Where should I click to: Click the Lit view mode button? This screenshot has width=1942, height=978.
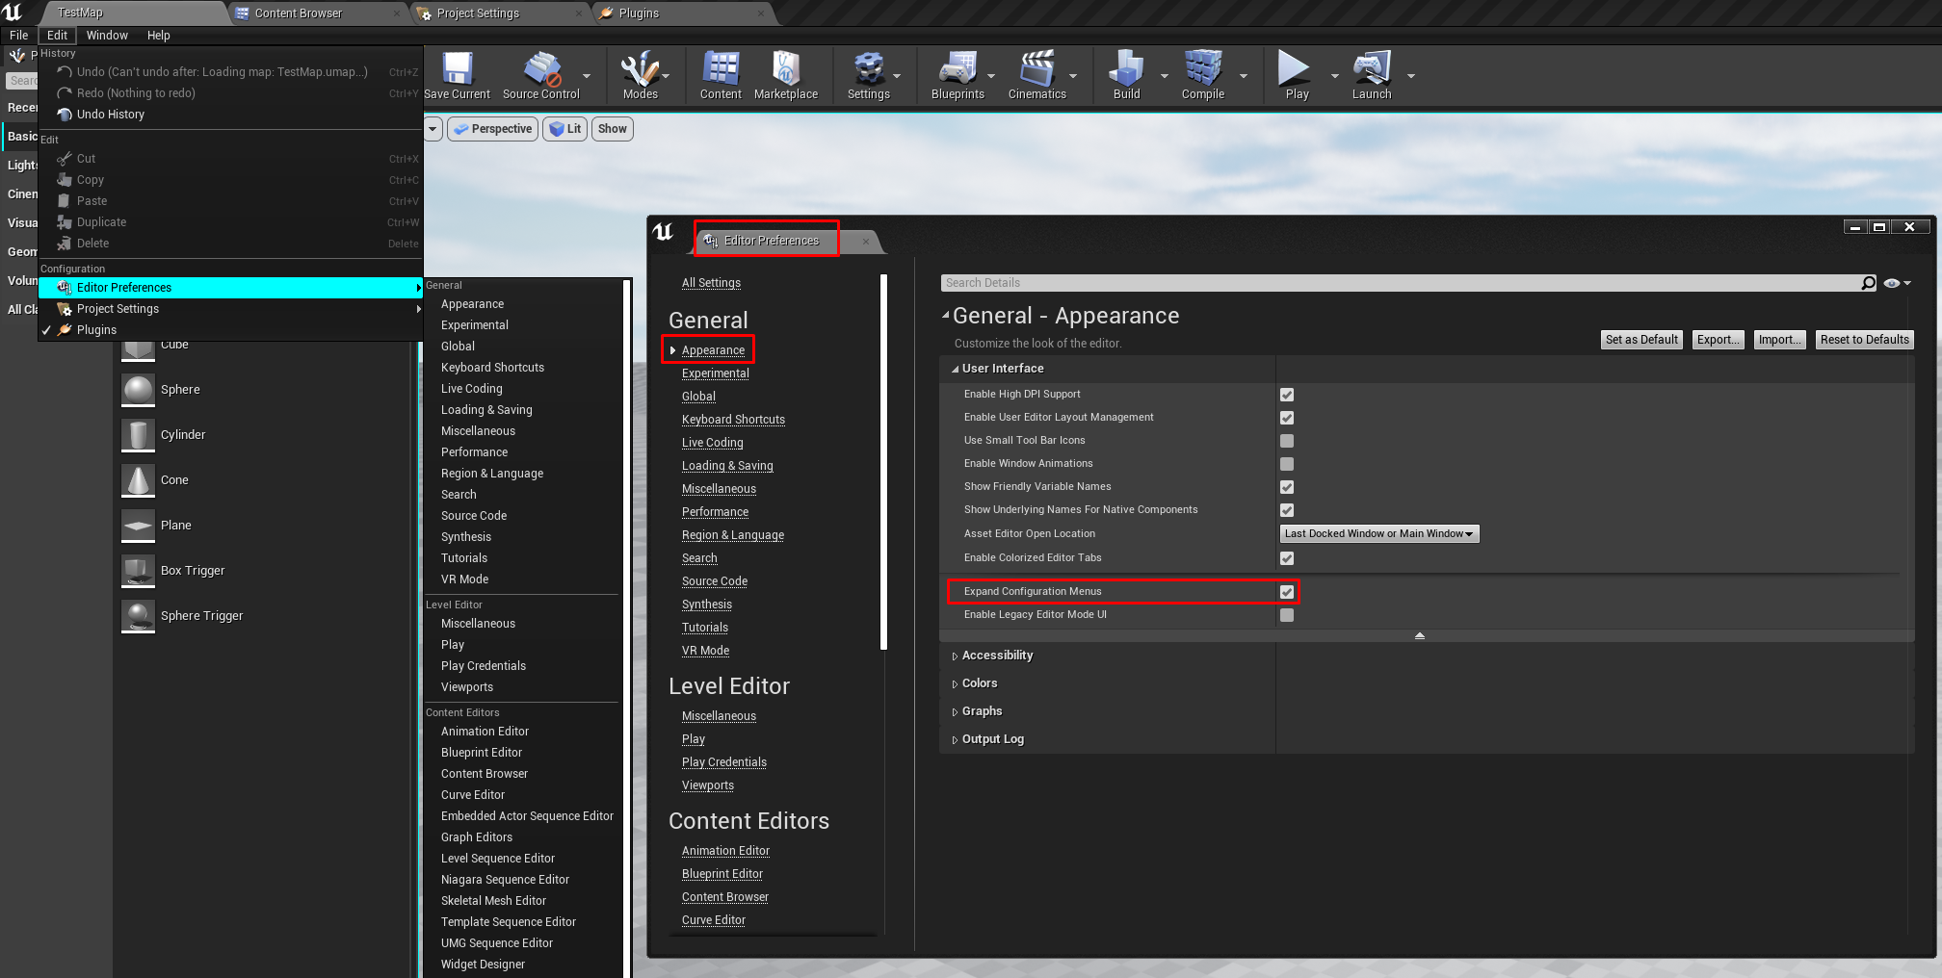click(565, 129)
